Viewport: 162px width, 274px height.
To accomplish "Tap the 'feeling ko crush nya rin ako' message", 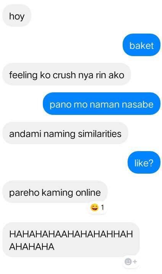I will (x=66, y=75).
